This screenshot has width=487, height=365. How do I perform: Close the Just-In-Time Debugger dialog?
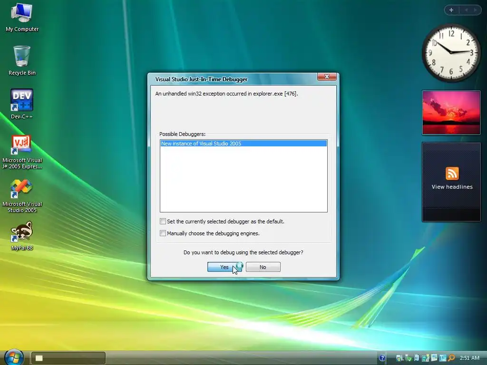[x=327, y=77]
